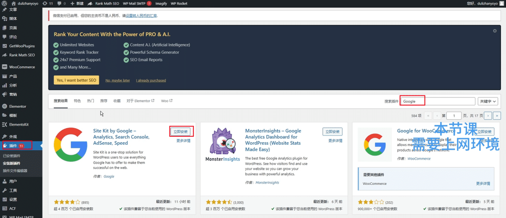Open 更多详情 for Site Kit by Google
This screenshot has width=506, height=218.
pos(183,141)
